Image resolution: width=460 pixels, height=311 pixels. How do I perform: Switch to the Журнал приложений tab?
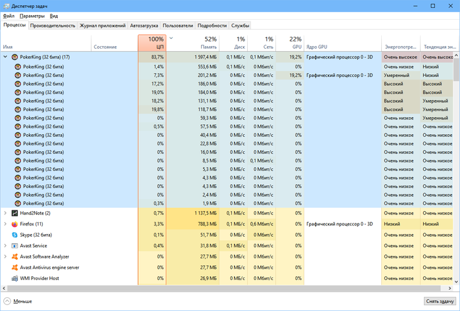coord(103,26)
